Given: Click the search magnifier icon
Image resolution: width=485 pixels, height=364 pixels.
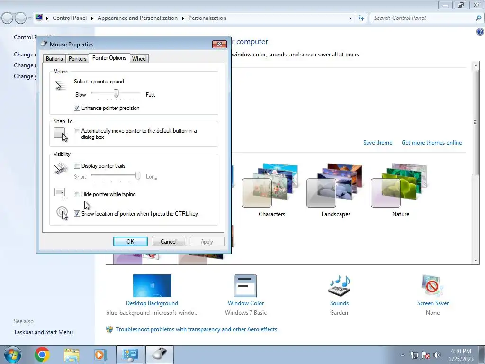Looking at the screenshot, I should point(478,18).
